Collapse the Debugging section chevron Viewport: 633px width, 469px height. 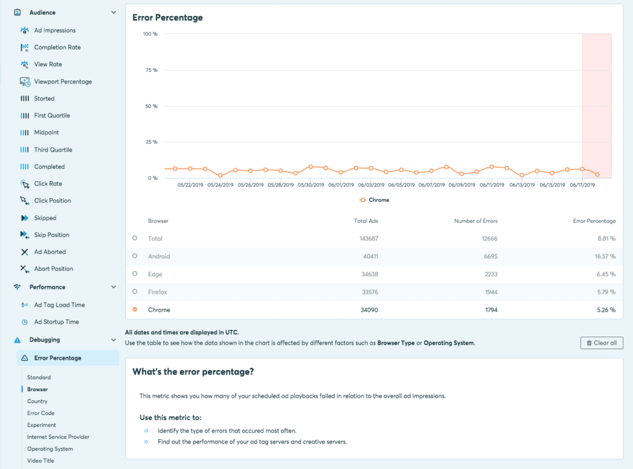click(114, 340)
